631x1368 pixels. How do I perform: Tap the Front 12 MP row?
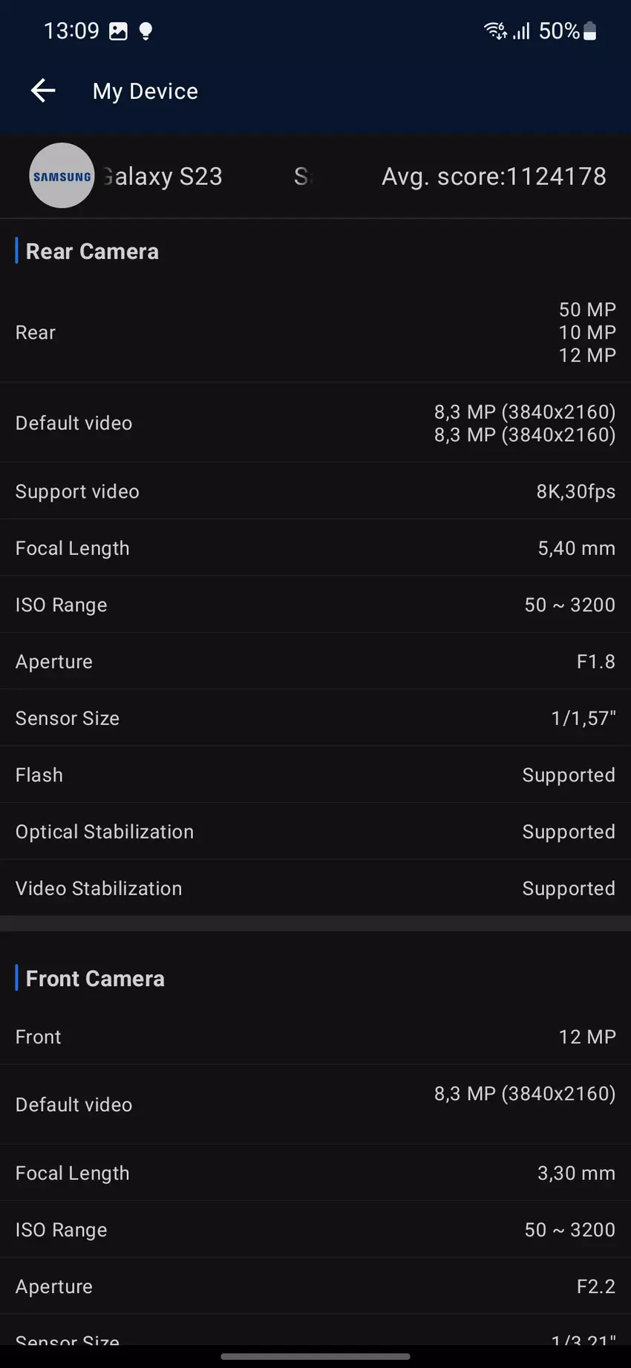(315, 1037)
